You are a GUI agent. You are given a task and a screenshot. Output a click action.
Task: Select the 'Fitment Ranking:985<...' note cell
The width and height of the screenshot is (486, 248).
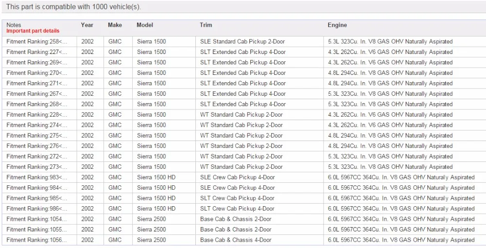pyautogui.click(x=39, y=198)
